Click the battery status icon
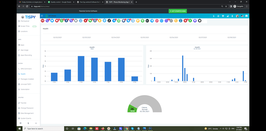This screenshot has height=131, width=266. [232, 16]
